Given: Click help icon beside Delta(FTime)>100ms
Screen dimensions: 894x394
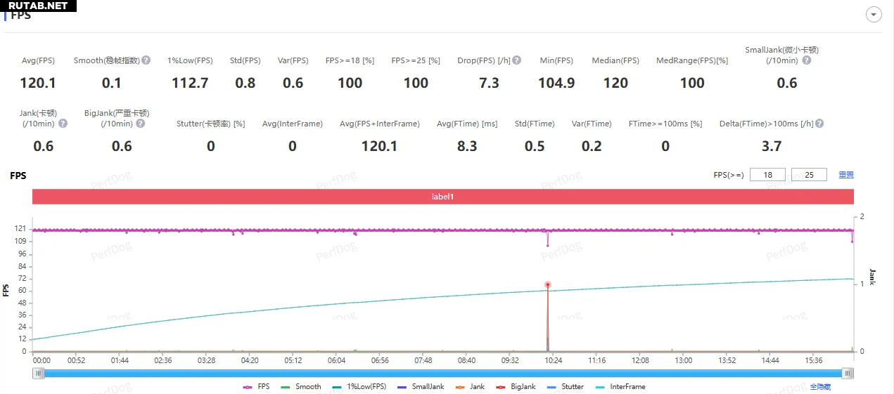Looking at the screenshot, I should pos(819,124).
